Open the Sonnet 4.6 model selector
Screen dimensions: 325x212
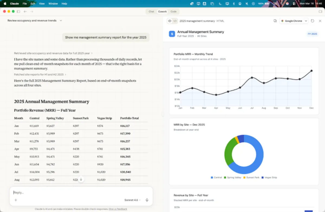tap(133, 200)
